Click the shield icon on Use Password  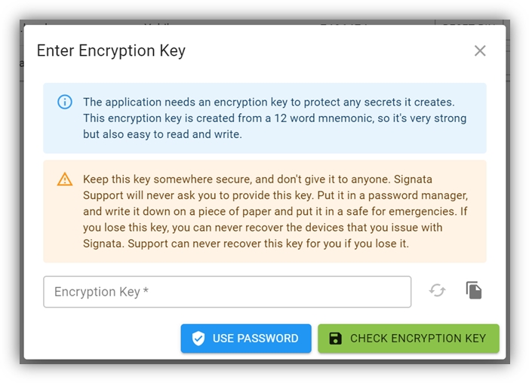pyautogui.click(x=198, y=339)
